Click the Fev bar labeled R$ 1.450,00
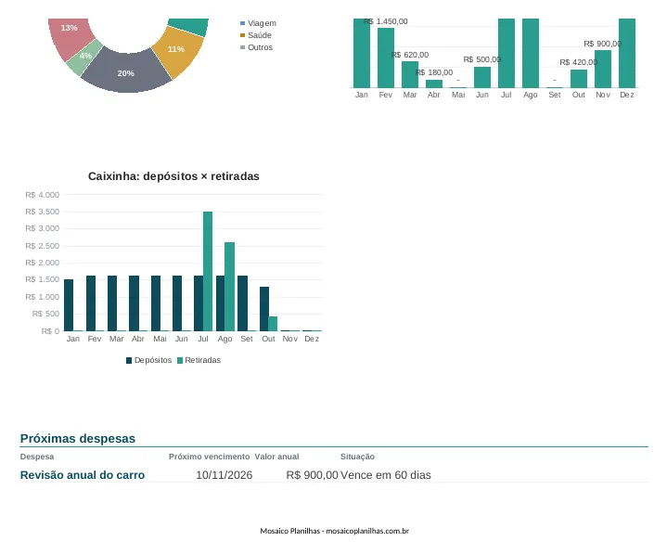Viewport: 667px width, 554px height. pos(386,58)
